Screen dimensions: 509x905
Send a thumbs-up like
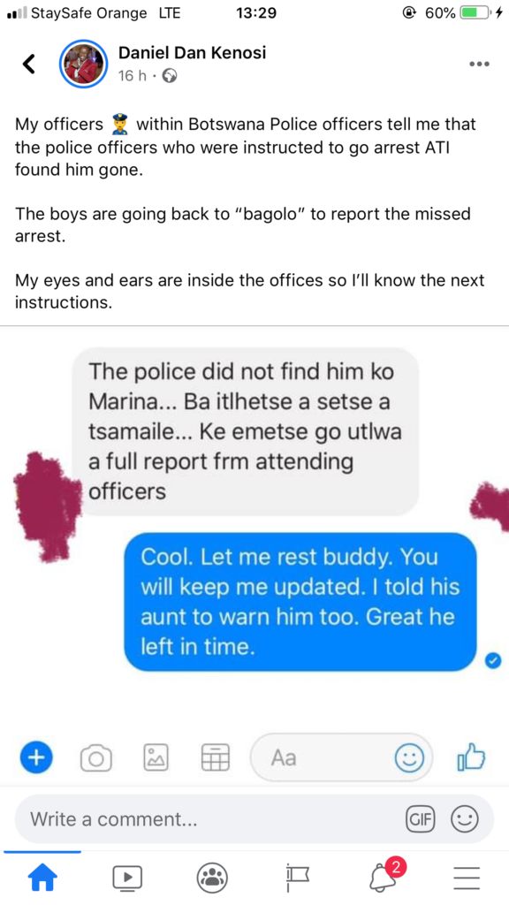pyautogui.click(x=471, y=757)
